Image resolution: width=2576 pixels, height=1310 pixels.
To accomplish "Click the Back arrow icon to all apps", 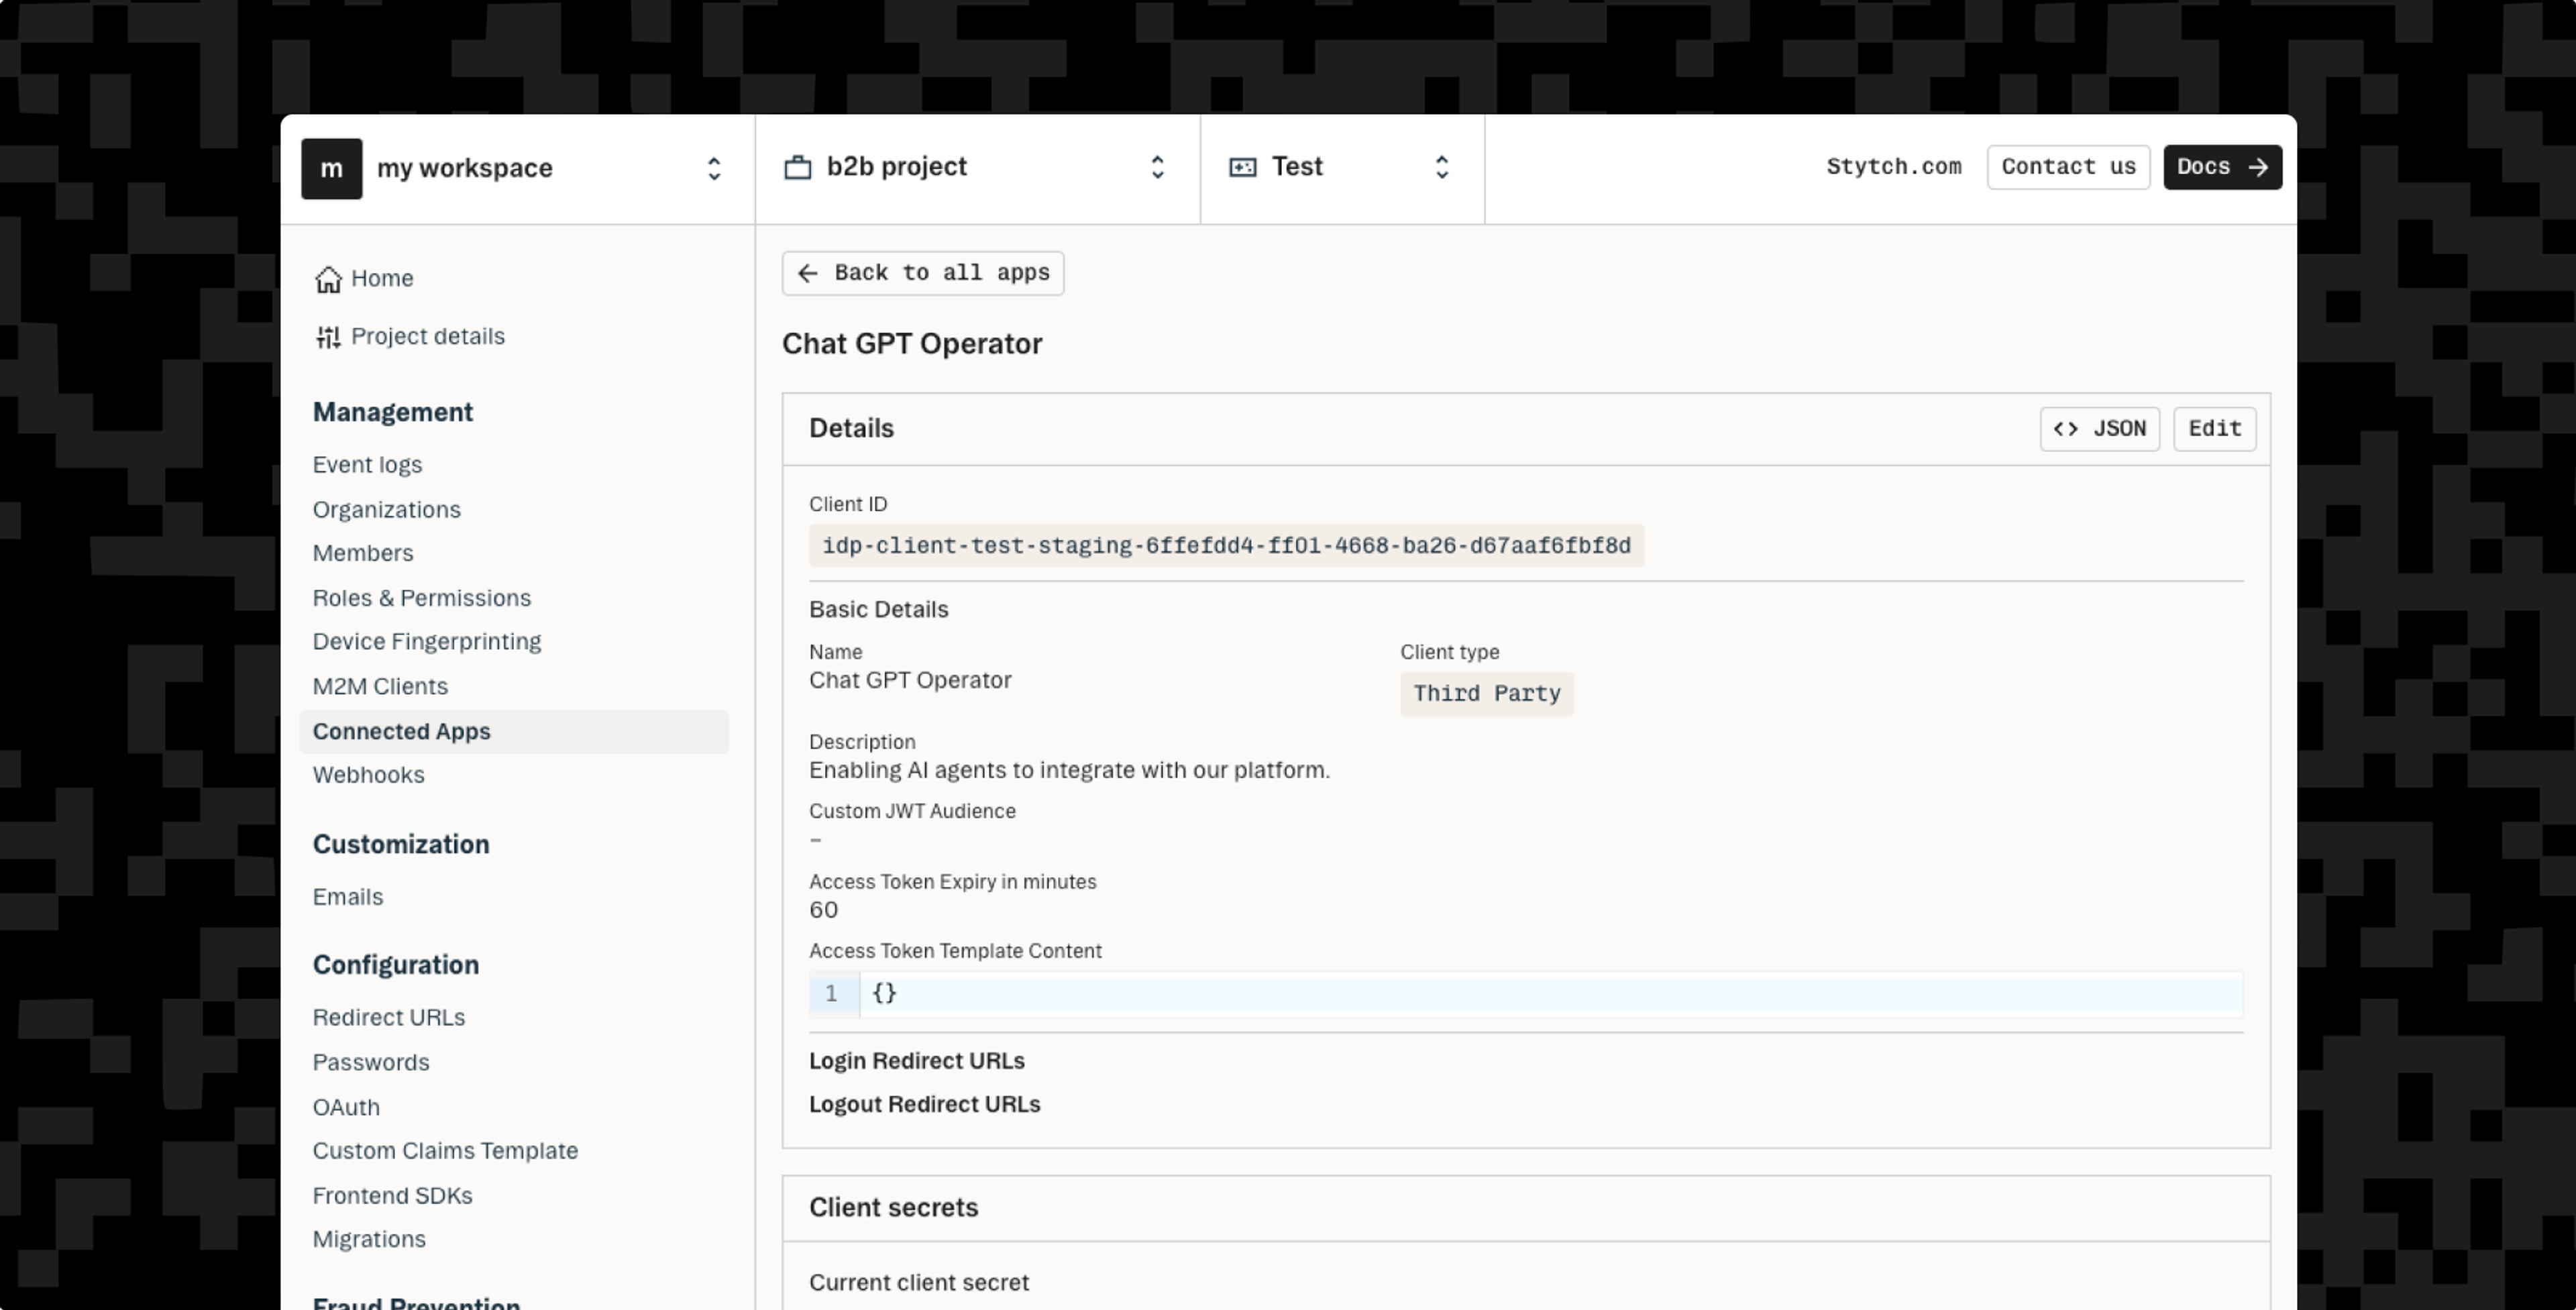I will pos(808,272).
